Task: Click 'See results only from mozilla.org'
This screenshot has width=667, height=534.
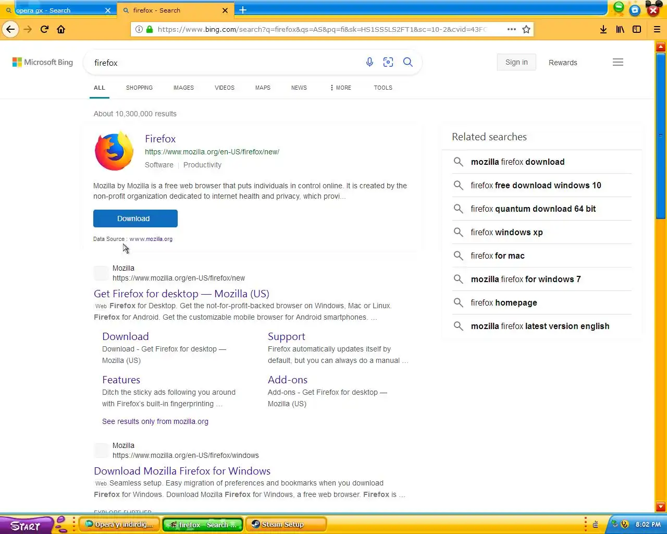Action: point(155,421)
